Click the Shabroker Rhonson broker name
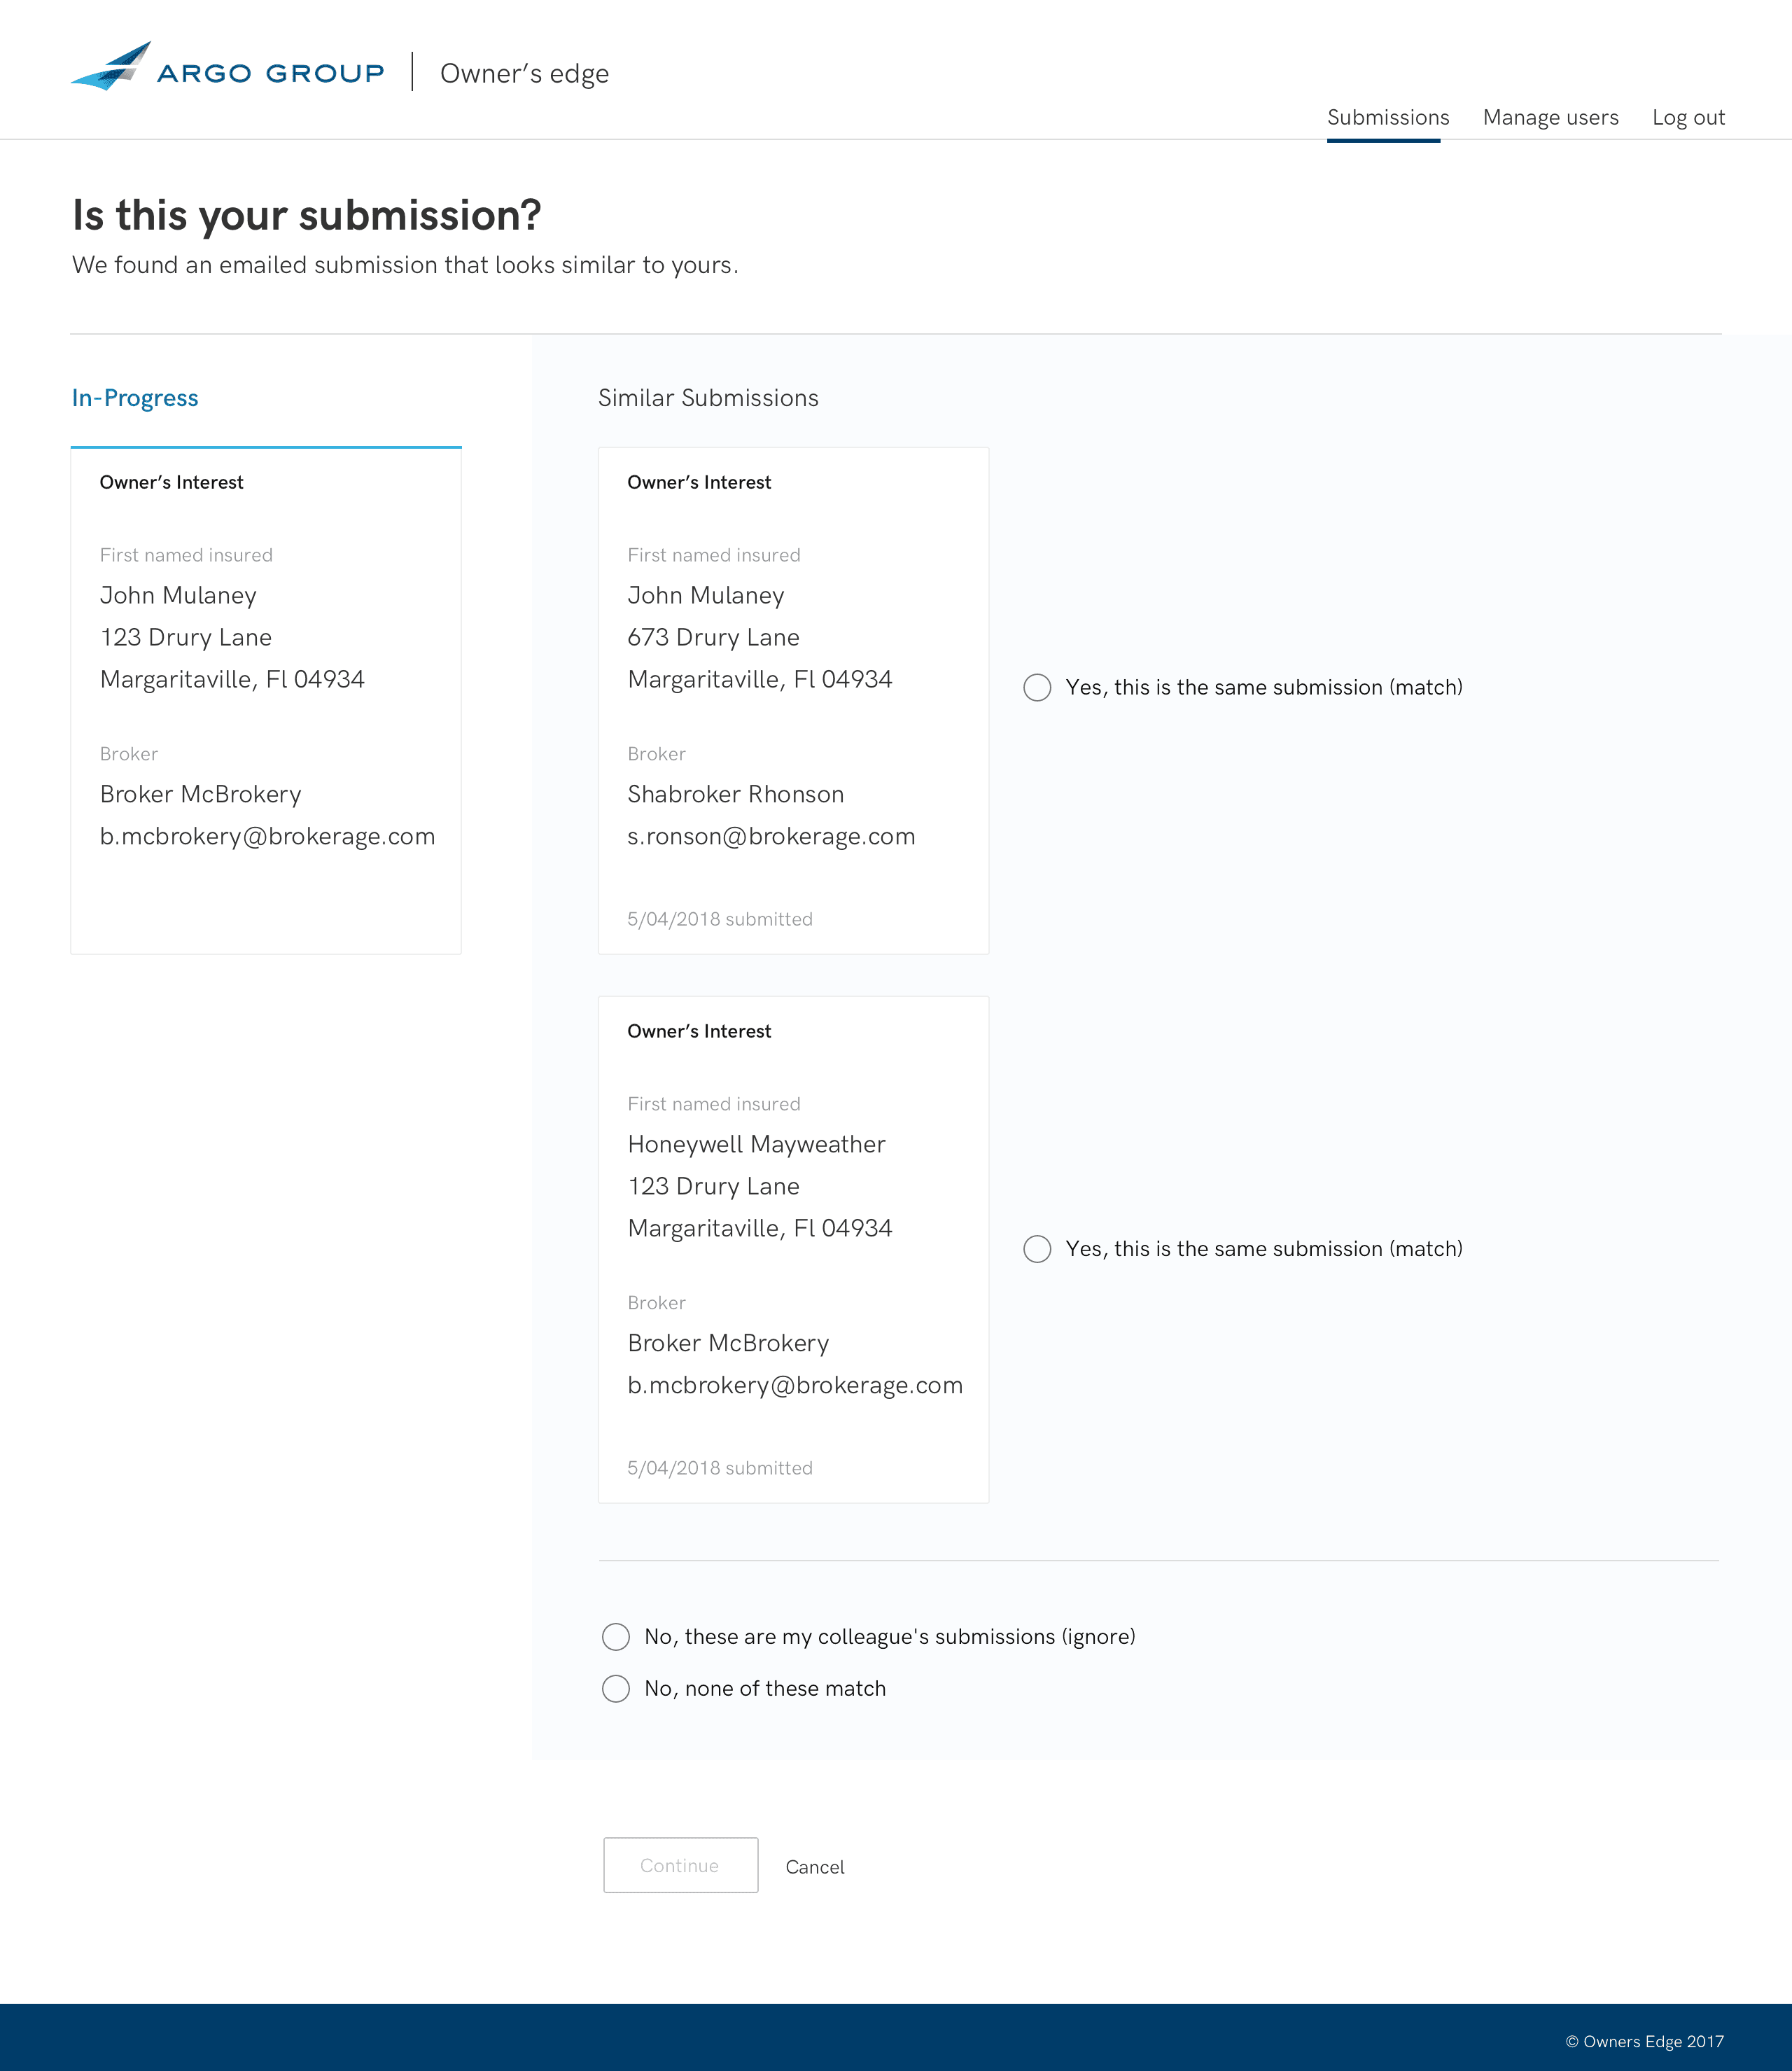 coord(735,795)
